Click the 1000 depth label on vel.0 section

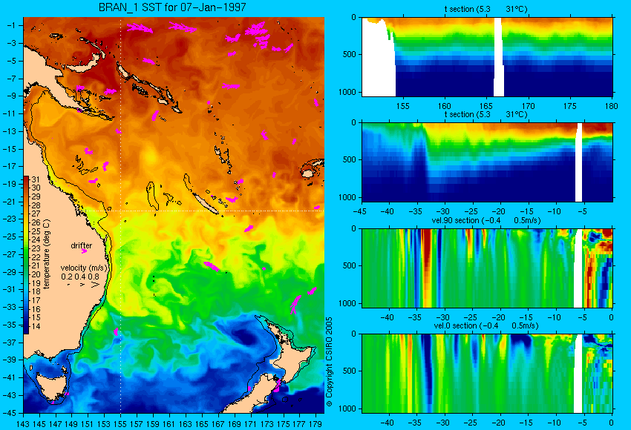click(x=347, y=408)
